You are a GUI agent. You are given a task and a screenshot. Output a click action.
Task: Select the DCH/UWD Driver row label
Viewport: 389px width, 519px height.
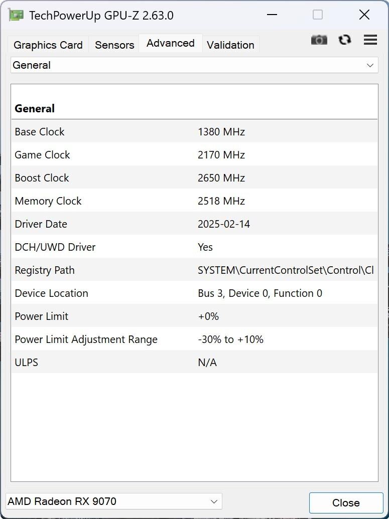click(x=55, y=247)
